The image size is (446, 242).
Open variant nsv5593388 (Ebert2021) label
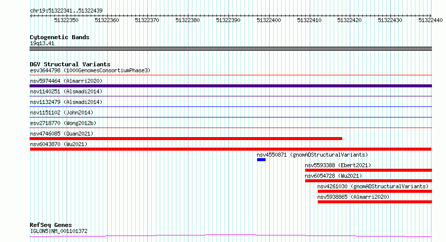tap(338, 165)
